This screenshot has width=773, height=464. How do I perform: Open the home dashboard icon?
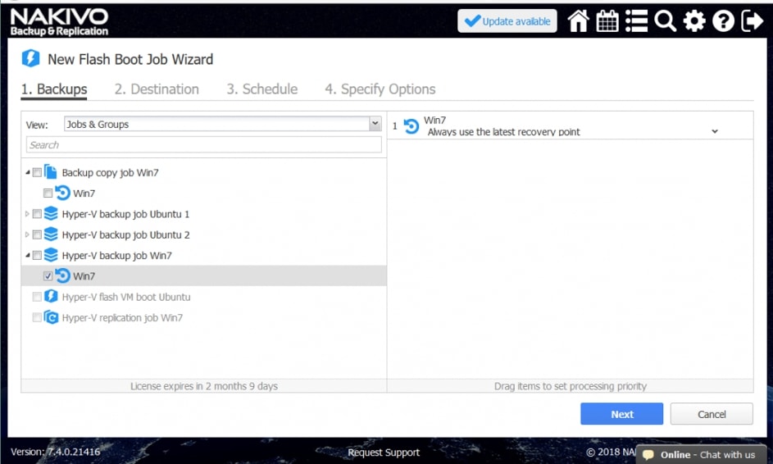point(578,21)
